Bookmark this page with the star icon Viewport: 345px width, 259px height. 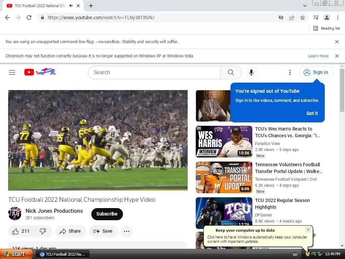pos(303,18)
